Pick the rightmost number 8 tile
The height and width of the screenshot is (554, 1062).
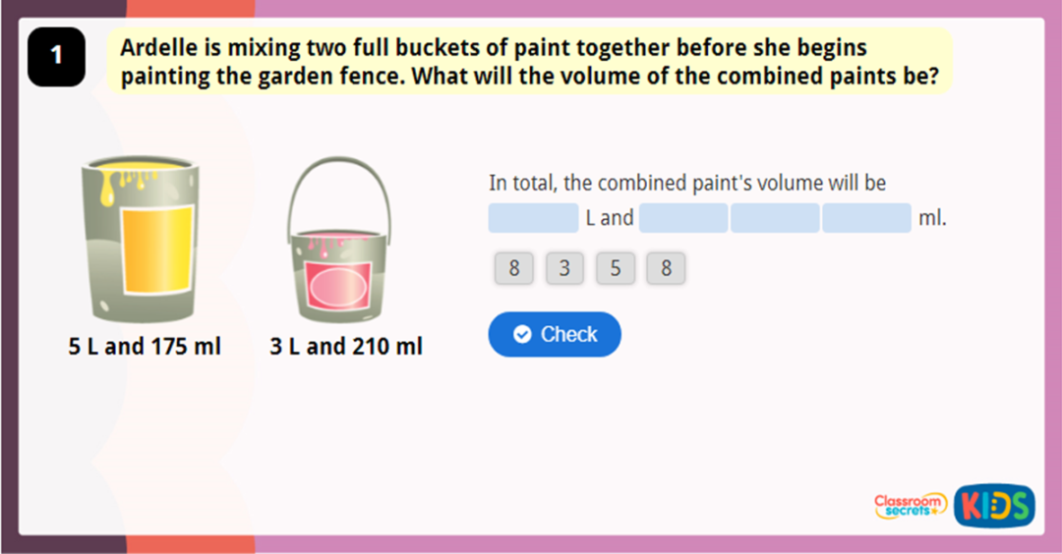pyautogui.click(x=666, y=268)
